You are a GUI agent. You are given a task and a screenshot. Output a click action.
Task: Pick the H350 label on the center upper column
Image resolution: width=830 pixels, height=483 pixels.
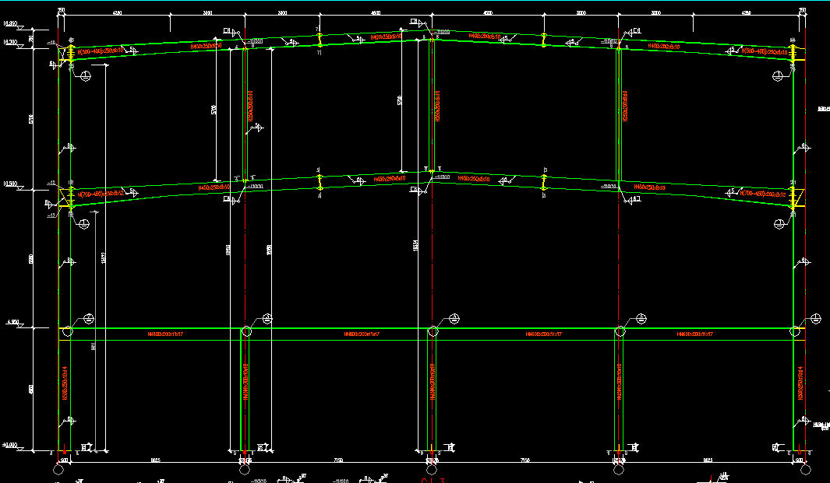tap(437, 106)
